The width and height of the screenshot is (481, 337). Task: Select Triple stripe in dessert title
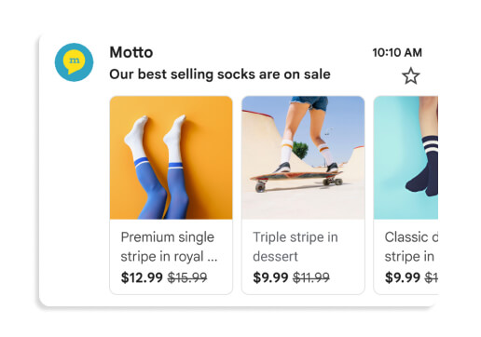295,247
